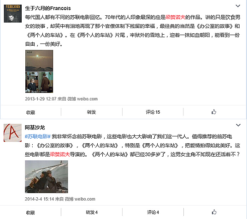
Task: Repost the first post via 转发
Action: (92, 112)
